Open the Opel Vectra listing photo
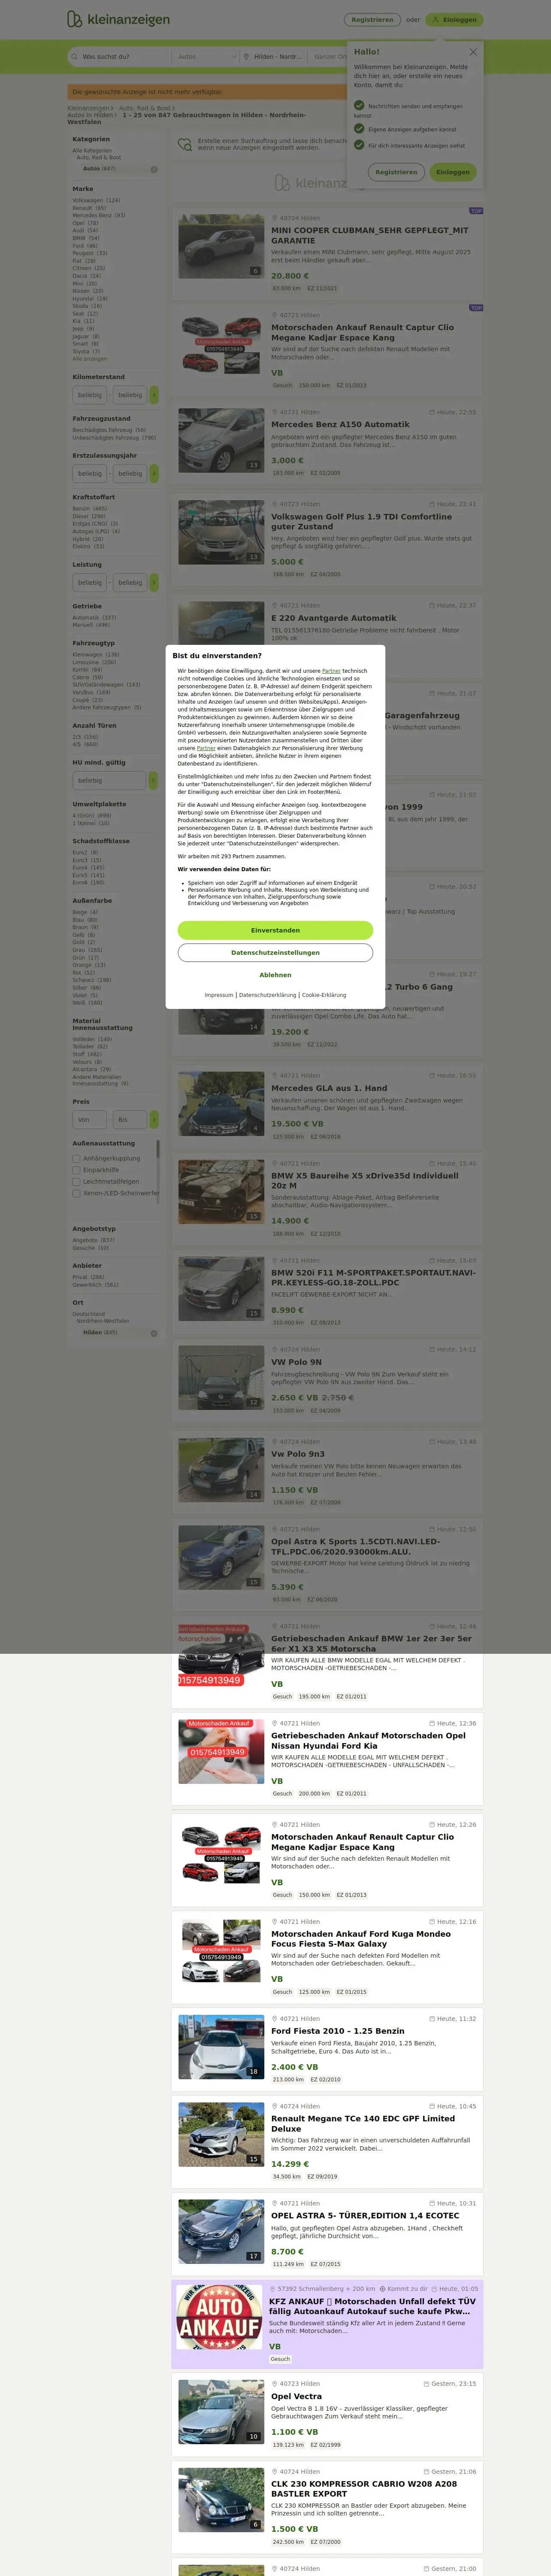Screen dimensions: 551x2576 pyautogui.click(x=221, y=2411)
